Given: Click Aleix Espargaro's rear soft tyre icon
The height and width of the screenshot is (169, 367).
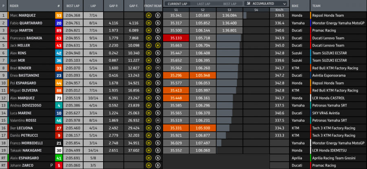Looking at the screenshot, I should 157,158.
